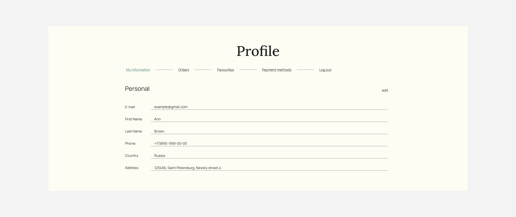
Task: Click the E-mail field with example@gmail.com
Action: [x=269, y=107]
